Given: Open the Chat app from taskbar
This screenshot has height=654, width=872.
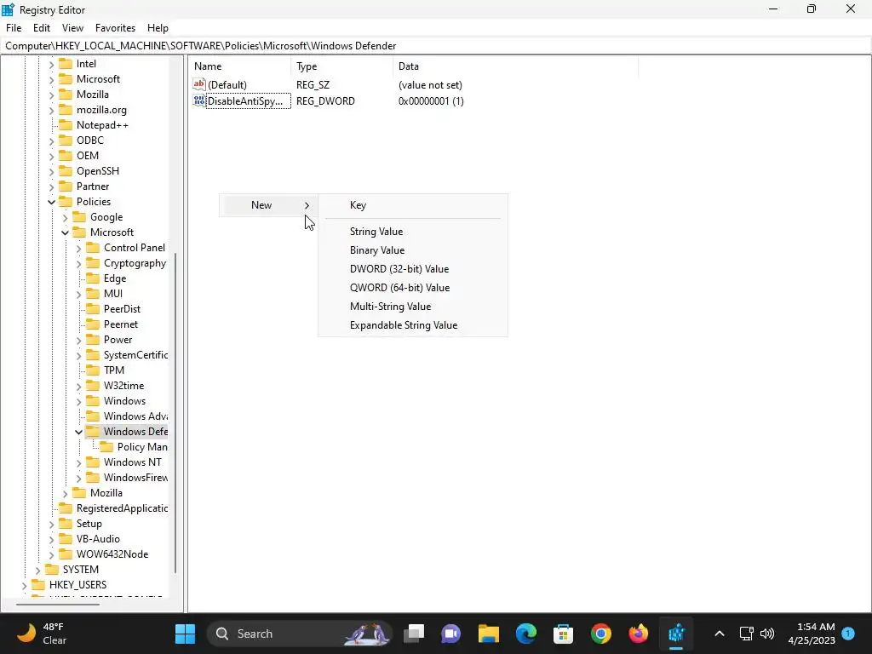Looking at the screenshot, I should coord(451,634).
